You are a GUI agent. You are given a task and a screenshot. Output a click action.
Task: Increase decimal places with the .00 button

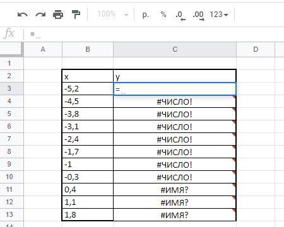pyautogui.click(x=198, y=15)
